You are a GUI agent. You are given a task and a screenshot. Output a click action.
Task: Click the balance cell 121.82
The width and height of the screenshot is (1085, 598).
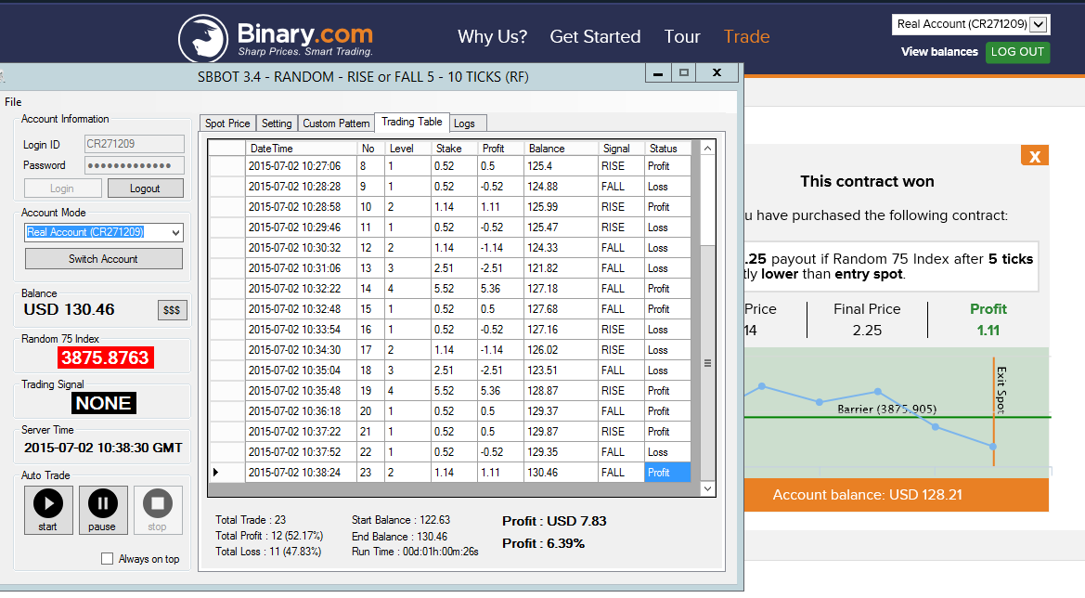(562, 267)
